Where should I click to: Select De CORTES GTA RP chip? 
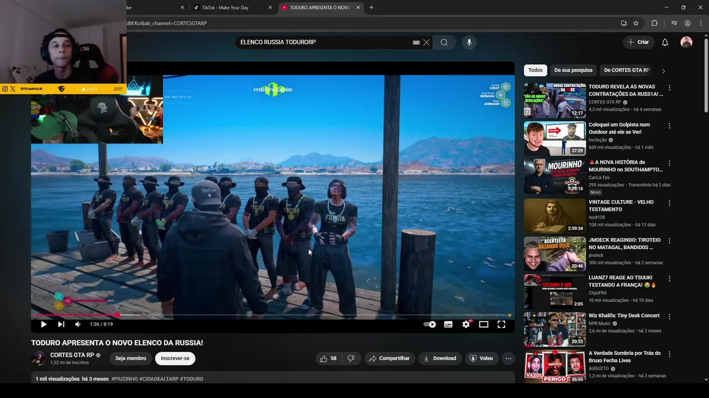pos(626,70)
